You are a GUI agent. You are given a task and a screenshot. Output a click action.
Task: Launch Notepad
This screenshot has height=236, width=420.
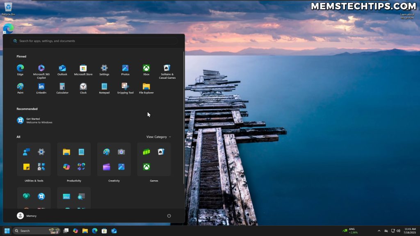point(104,87)
